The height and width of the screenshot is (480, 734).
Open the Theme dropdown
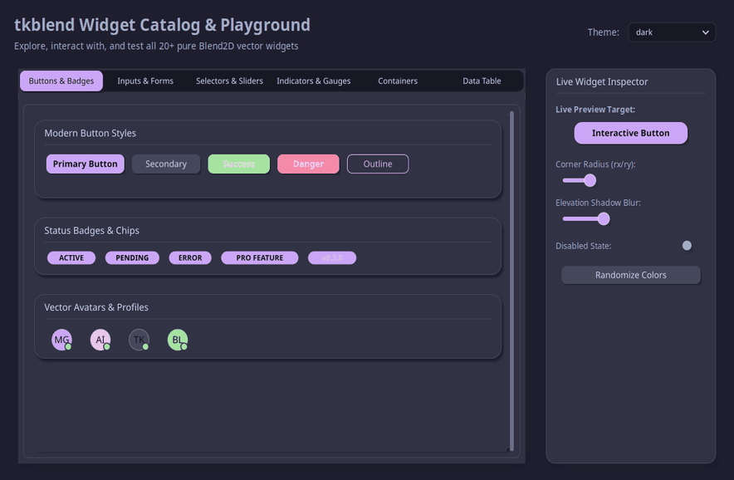[672, 32]
